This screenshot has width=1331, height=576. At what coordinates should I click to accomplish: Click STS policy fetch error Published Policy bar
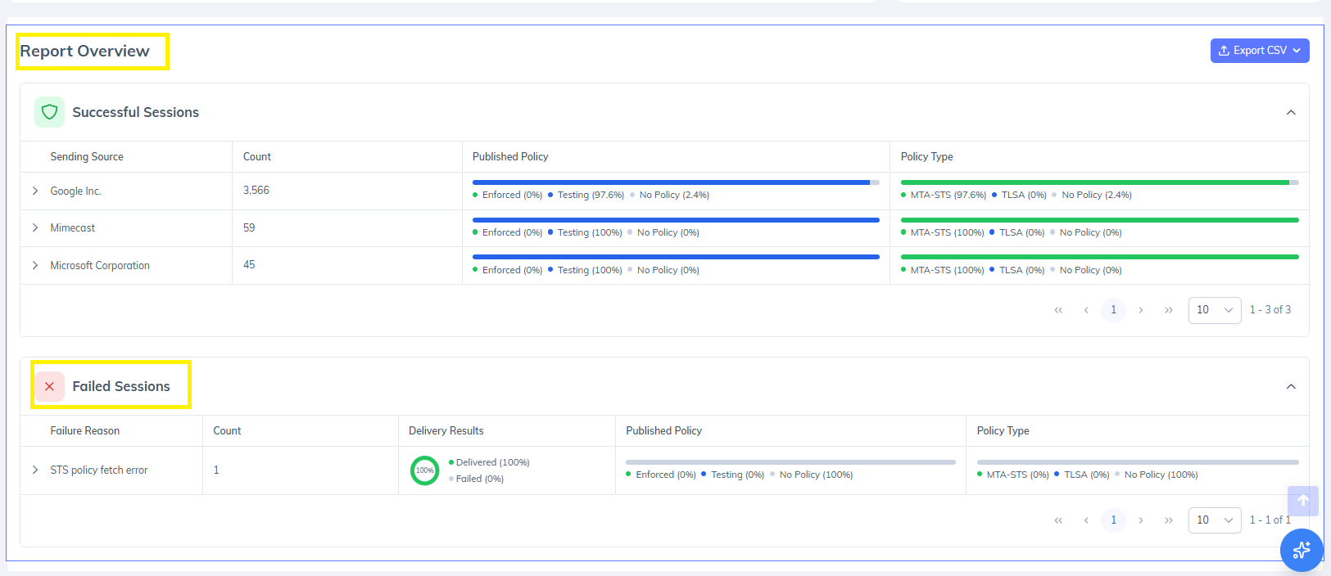tap(790, 462)
